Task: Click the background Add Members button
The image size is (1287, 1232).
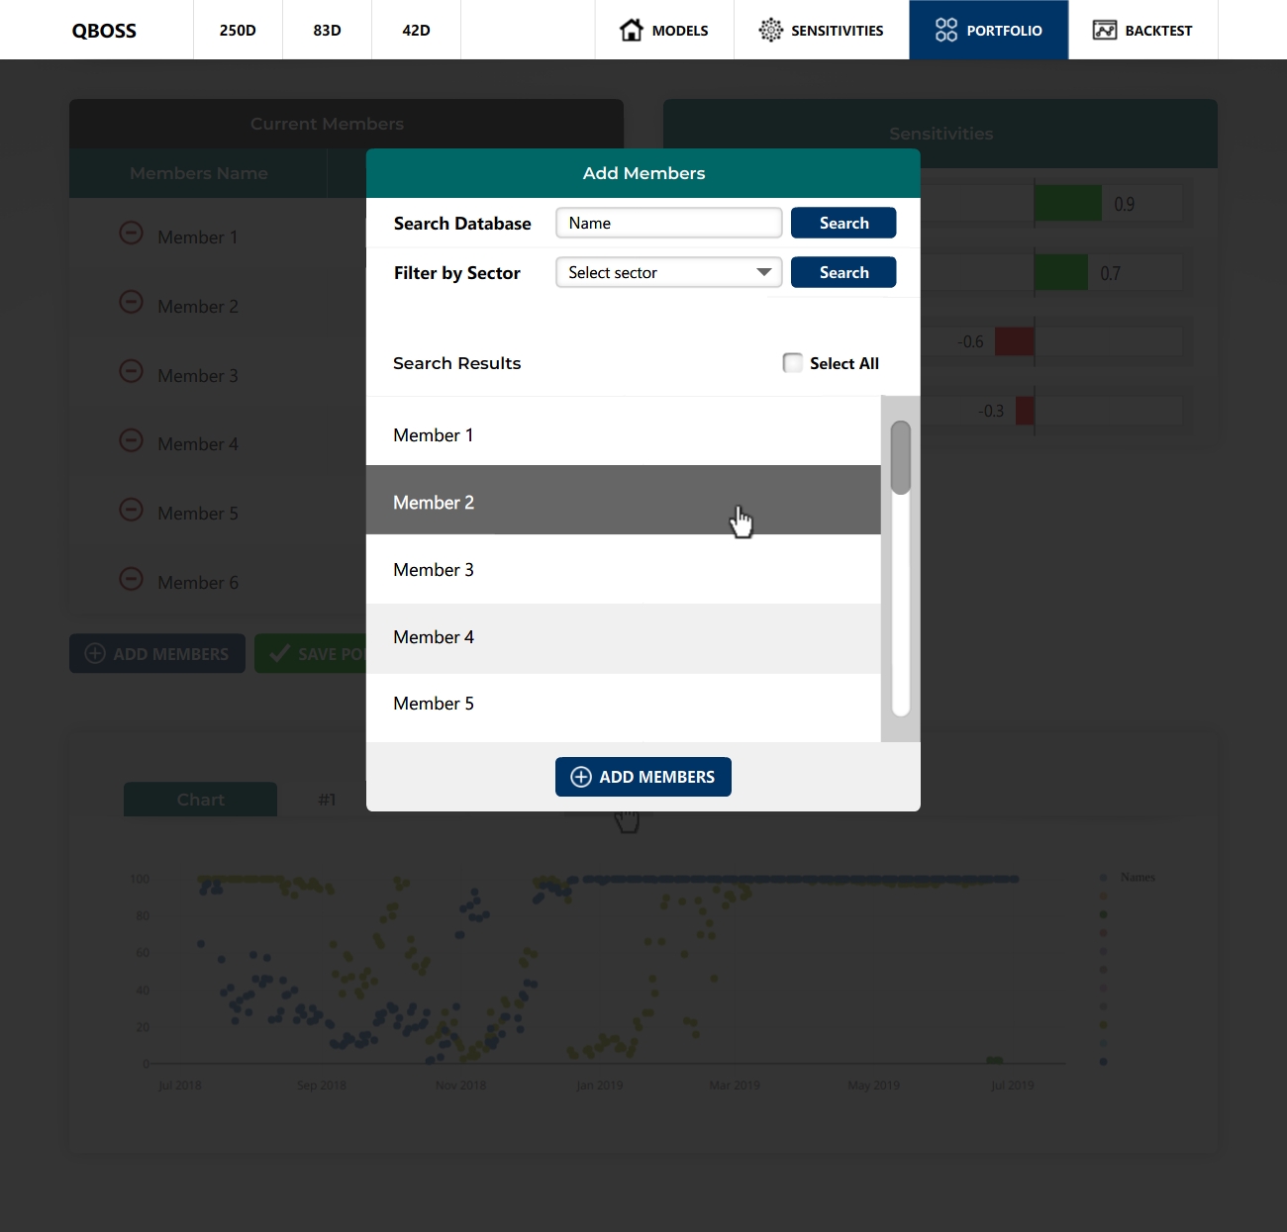Action: pos(157,653)
